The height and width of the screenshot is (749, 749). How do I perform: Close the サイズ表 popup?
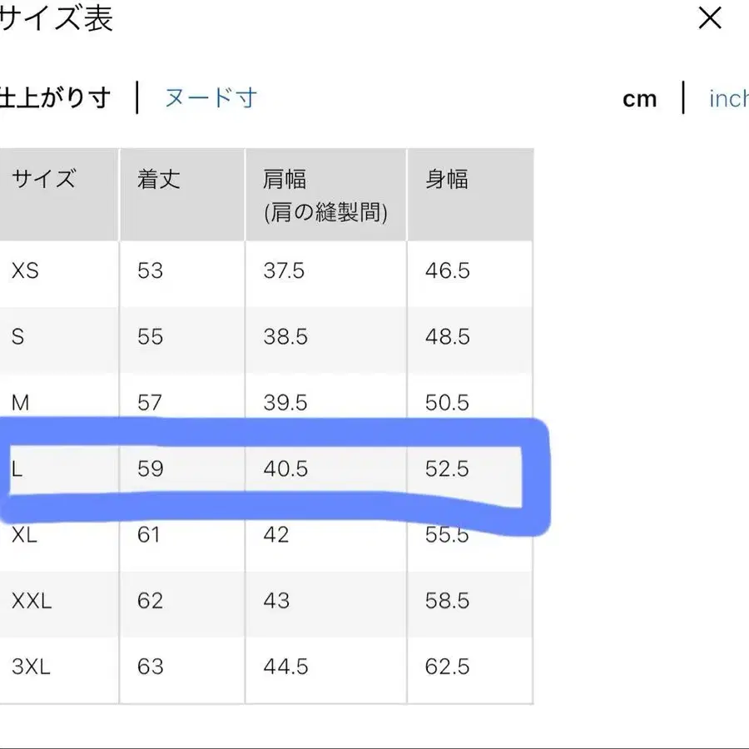tap(709, 18)
